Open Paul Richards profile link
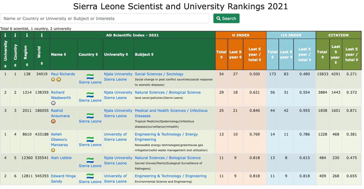This screenshot has width=364, height=189. [63, 74]
